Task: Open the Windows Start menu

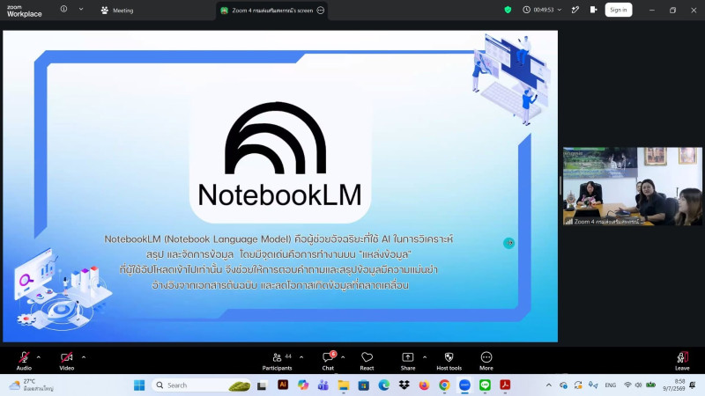Action: [139, 385]
